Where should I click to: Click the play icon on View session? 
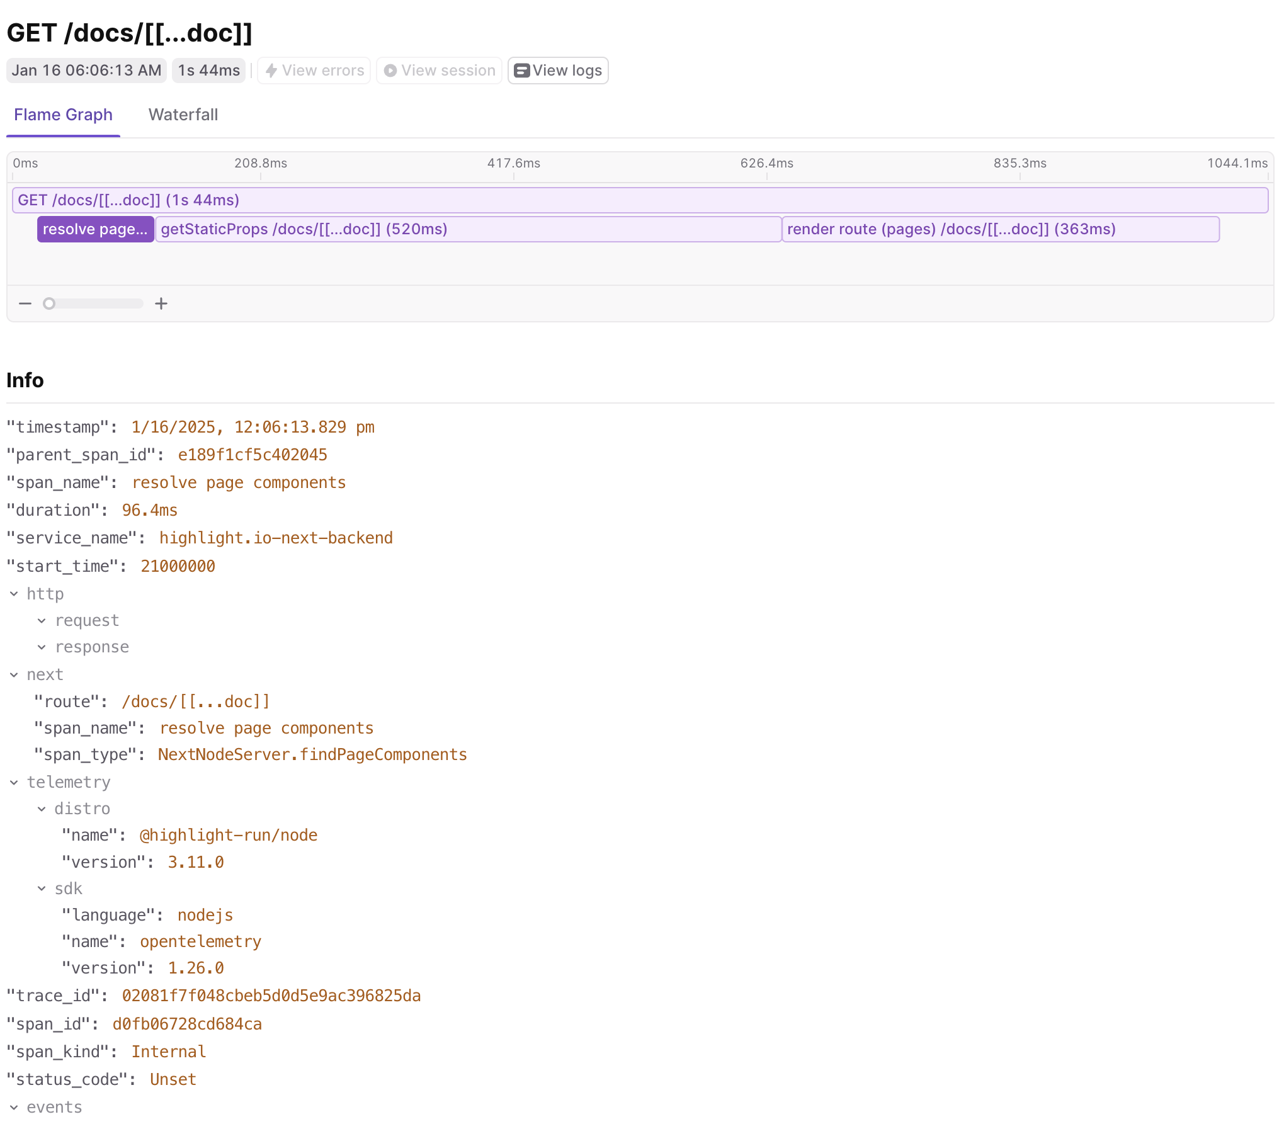coord(390,71)
